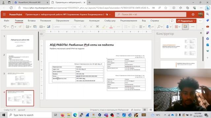The height and width of the screenshot is (118, 211).
Task: Apply the text highlight color
Action: pyautogui.click(x=104, y=27)
